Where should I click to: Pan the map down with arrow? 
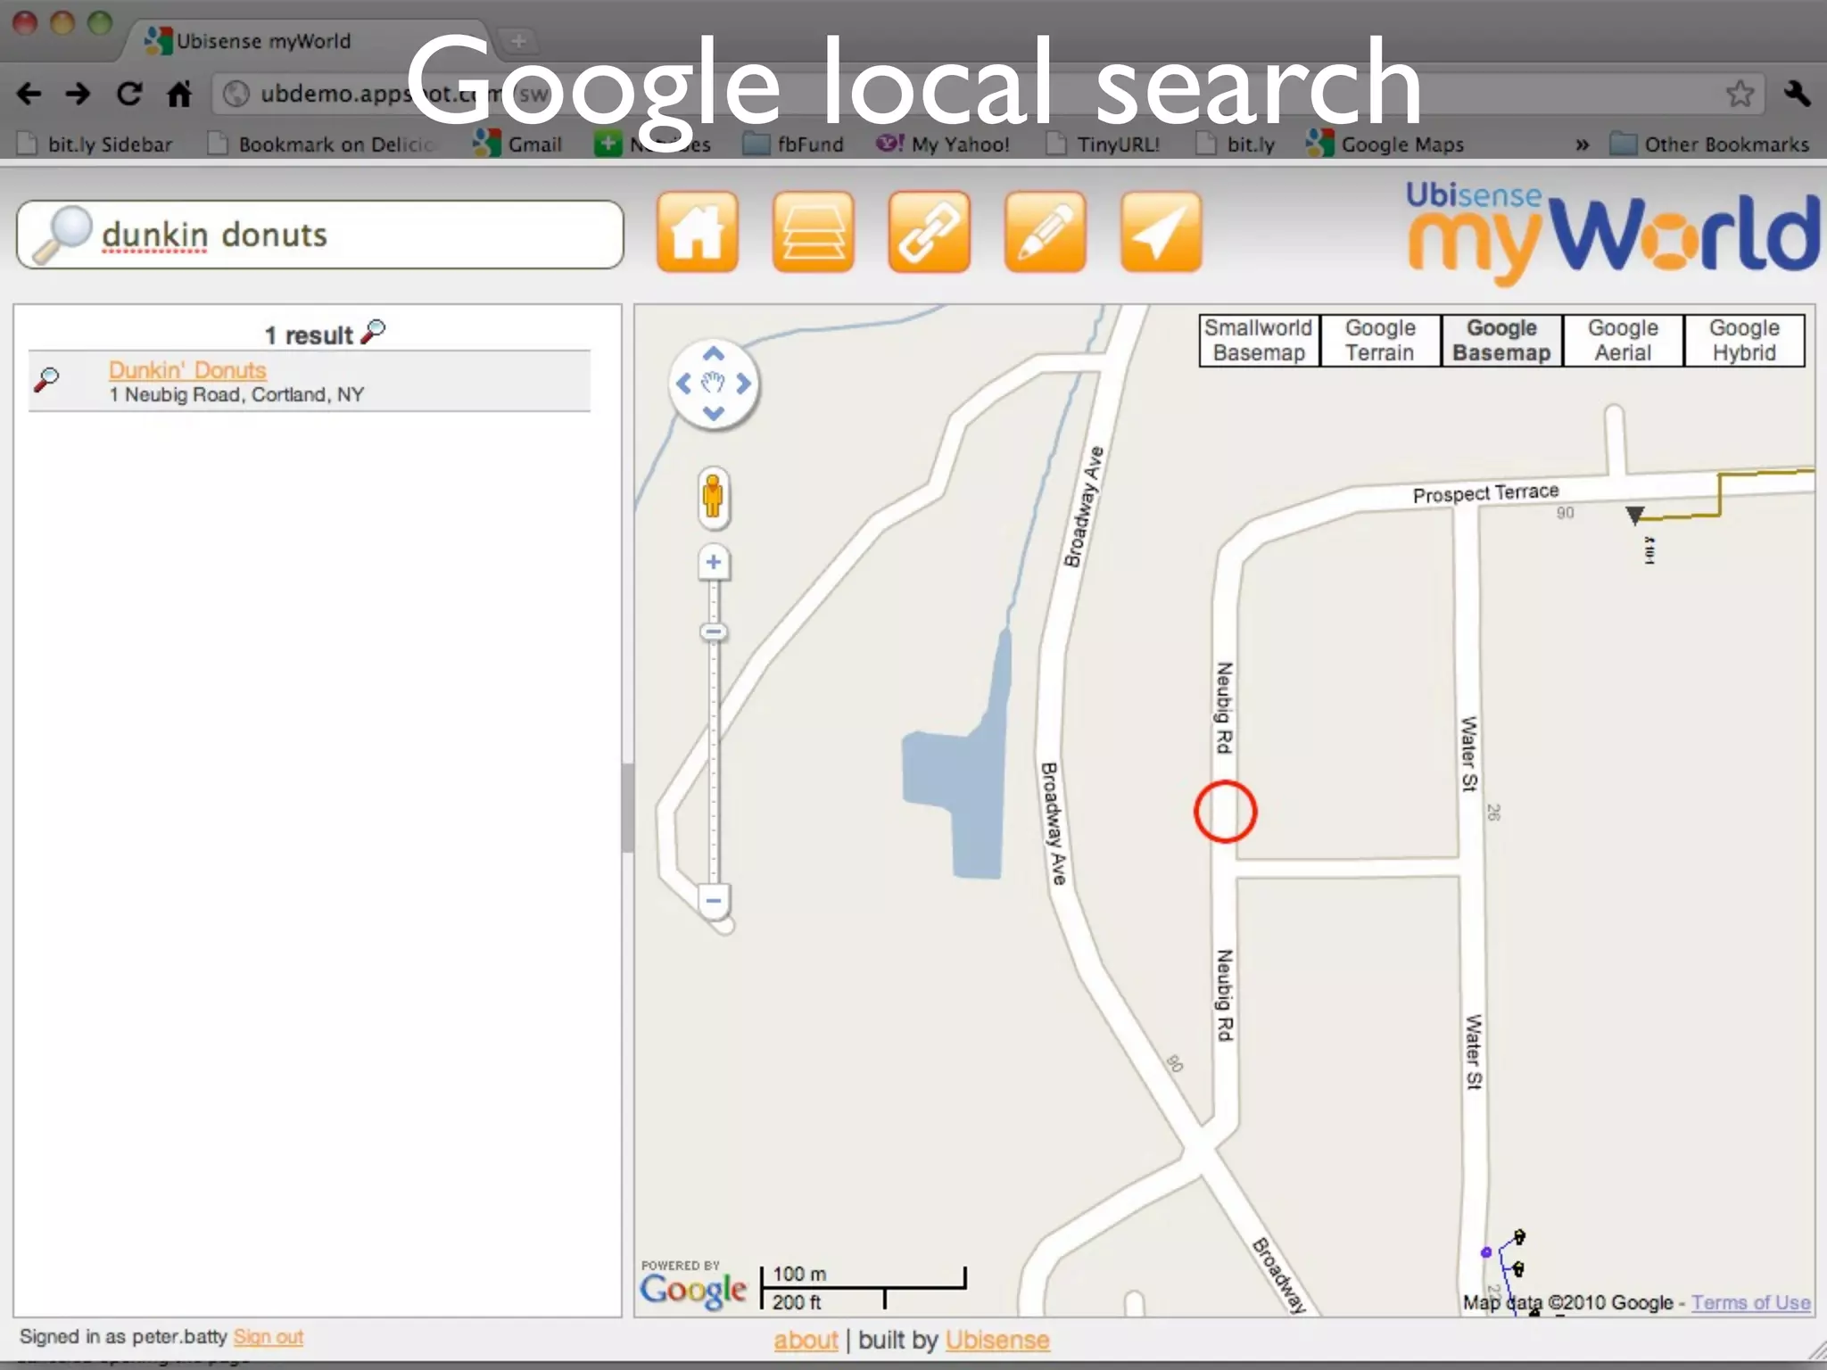(714, 413)
